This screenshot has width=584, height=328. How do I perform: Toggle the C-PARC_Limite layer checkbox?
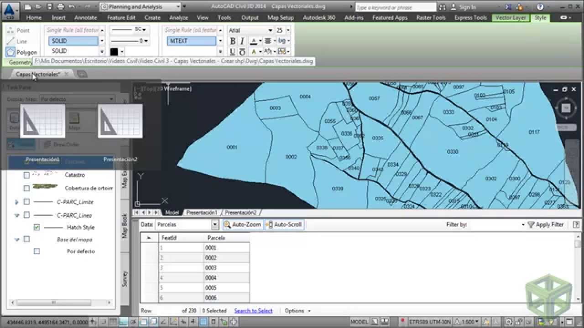[x=26, y=202]
